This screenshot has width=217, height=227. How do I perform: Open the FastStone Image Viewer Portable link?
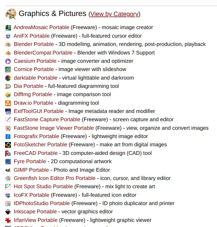[x=54, y=128]
